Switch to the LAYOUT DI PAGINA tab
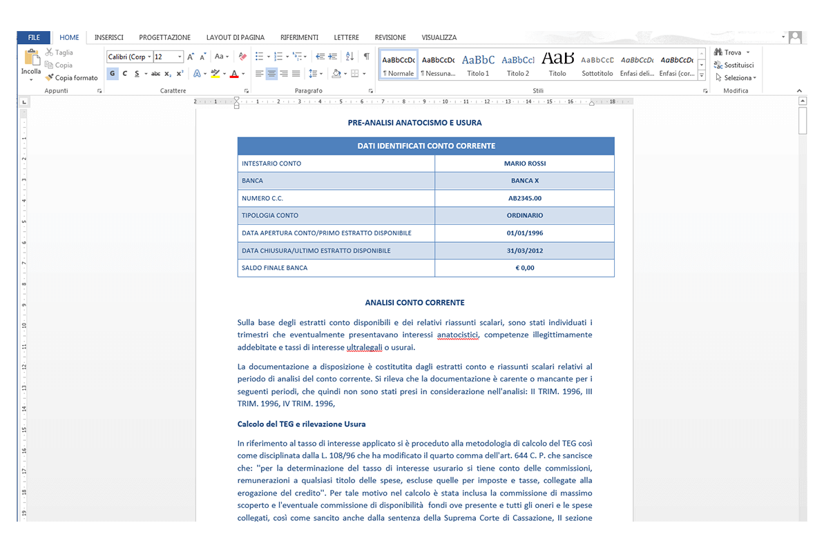 click(x=235, y=37)
